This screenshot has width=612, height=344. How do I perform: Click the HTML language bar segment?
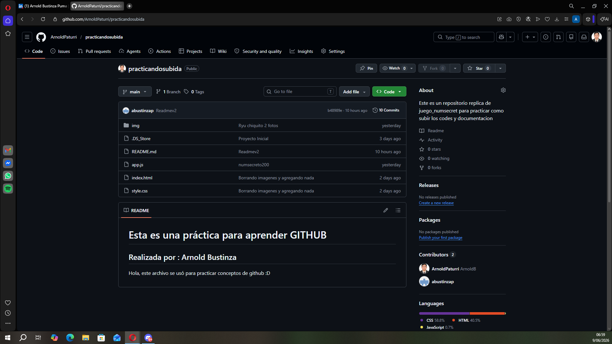coord(487,313)
